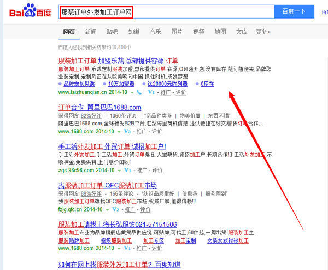Open the 手工活外发加工 外贸订单 result
The width and height of the screenshot is (328, 270).
[112, 147]
